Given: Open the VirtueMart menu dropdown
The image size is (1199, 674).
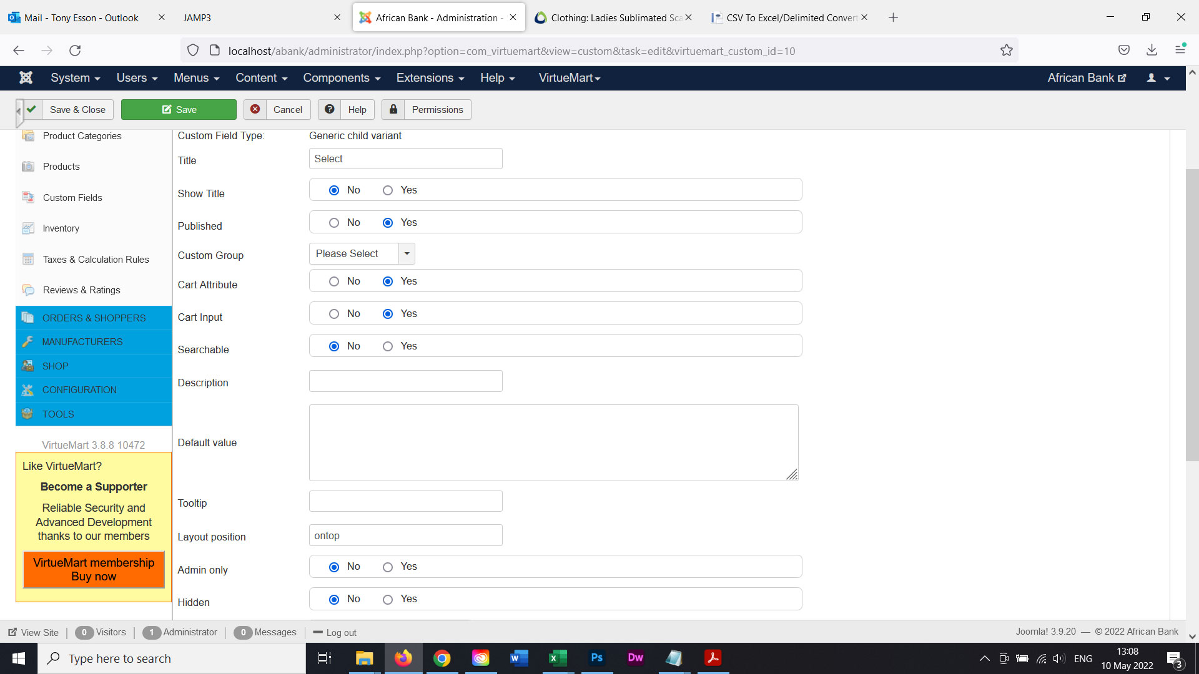Looking at the screenshot, I should 569,78.
